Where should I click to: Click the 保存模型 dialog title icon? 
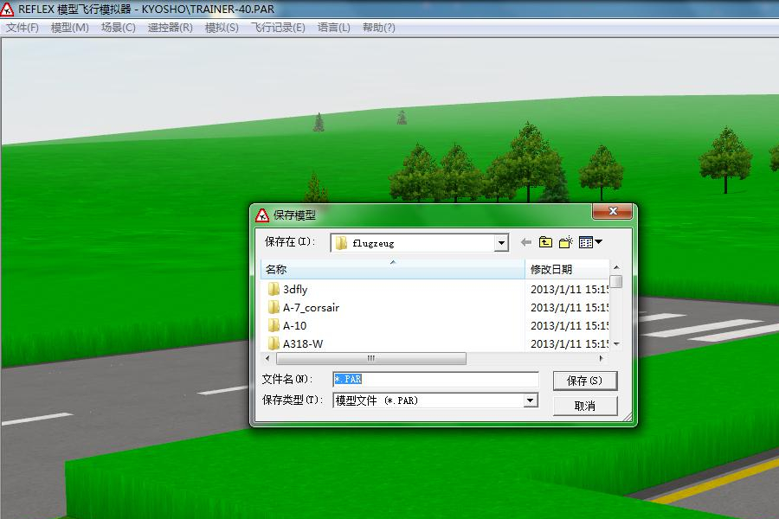tap(261, 215)
